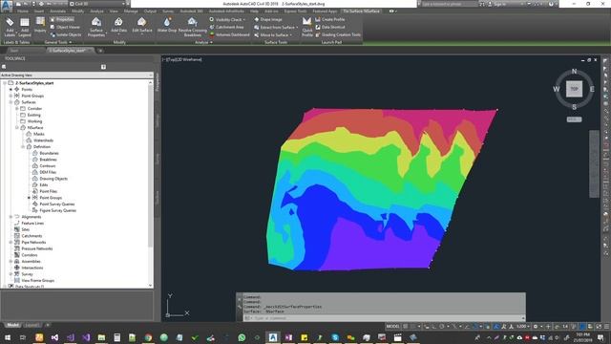611x344 pixels.
Task: Click the Data Shortcut tool
Action: (x=329, y=27)
